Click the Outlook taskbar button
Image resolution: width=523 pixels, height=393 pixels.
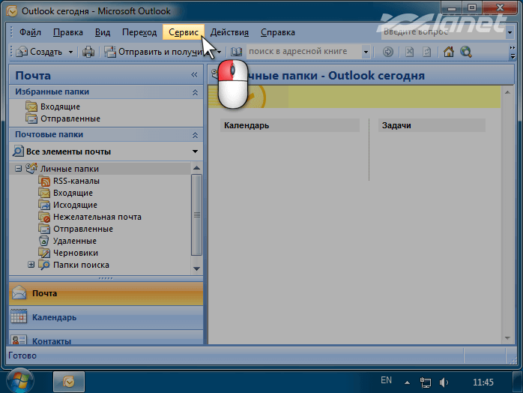tap(69, 382)
